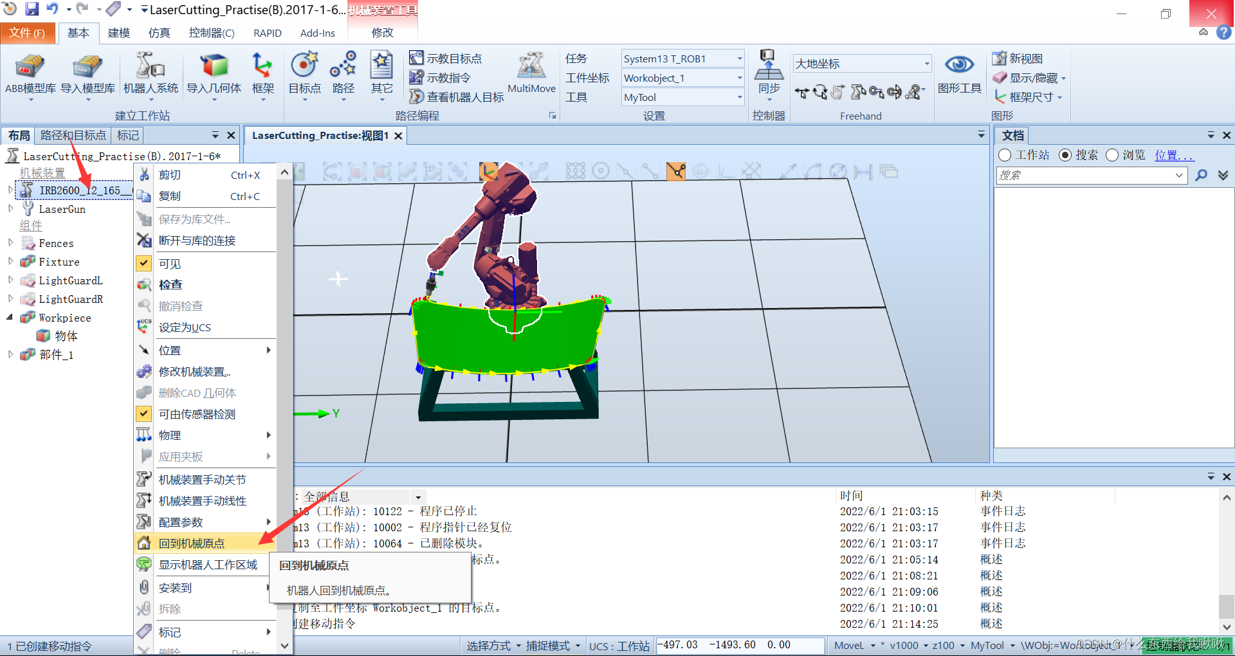Click the teach target (示教目标点) button

coord(446,59)
